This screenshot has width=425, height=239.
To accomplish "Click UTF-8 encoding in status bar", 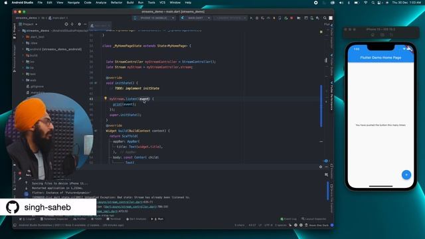I will pos(268,225).
